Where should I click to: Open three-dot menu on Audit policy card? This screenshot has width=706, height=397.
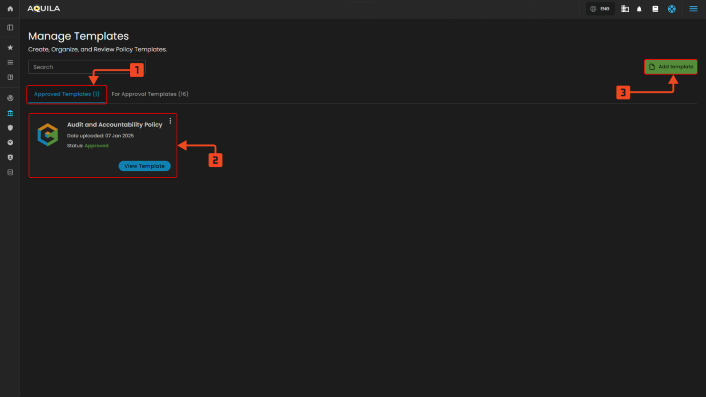click(x=170, y=121)
